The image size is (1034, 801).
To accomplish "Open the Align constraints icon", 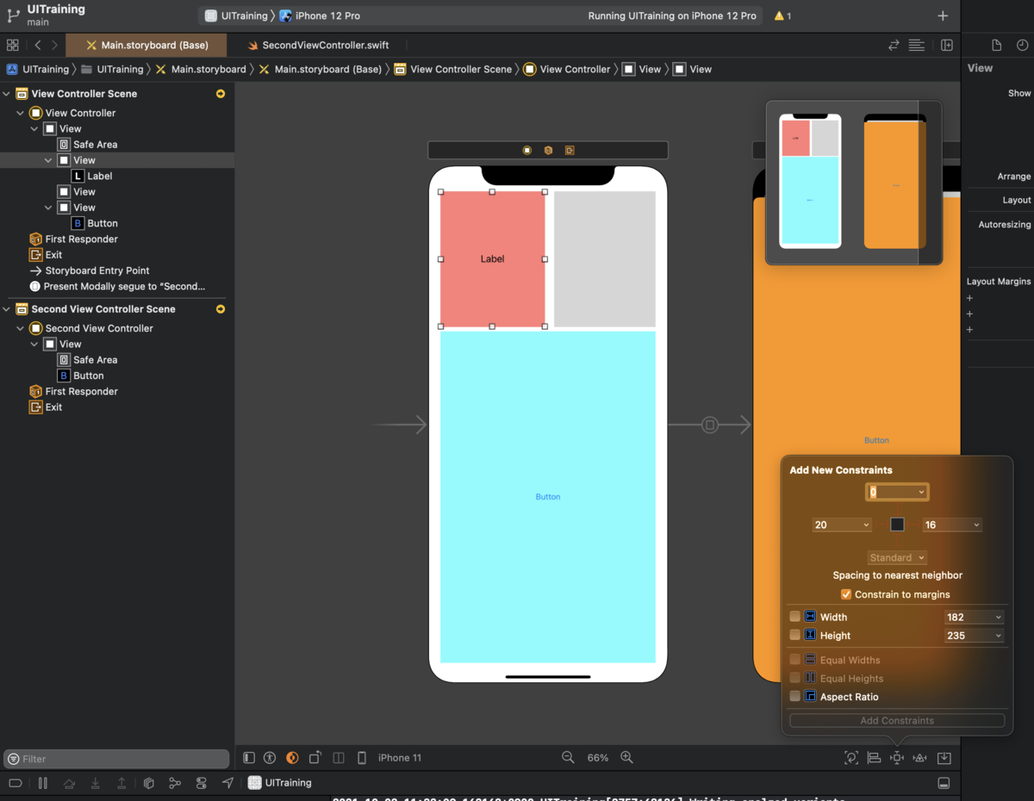I will point(874,758).
